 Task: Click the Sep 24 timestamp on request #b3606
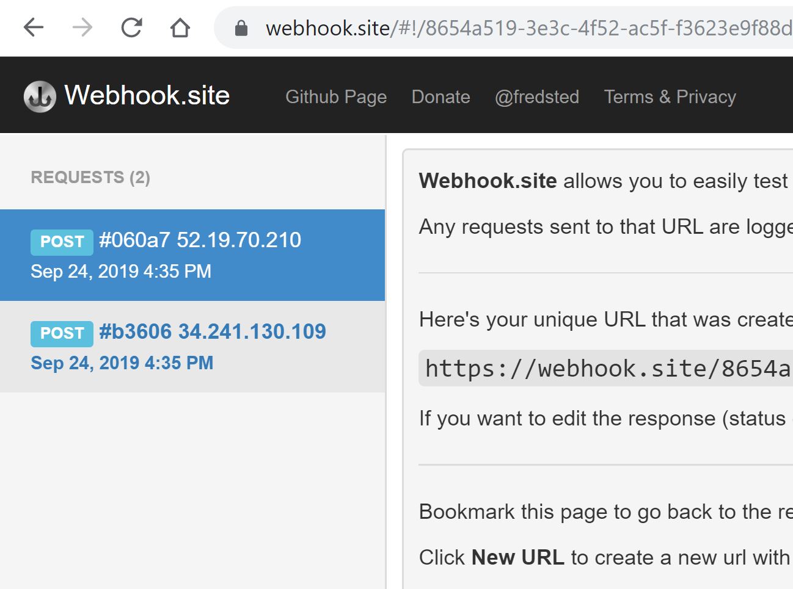122,363
